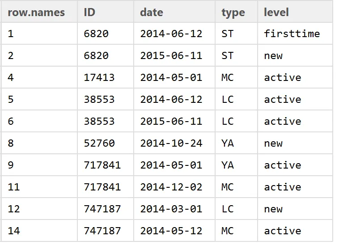Image resolution: width=339 pixels, height=245 pixels.
Task: Click date 2014-12-02 cell
Action: pyautogui.click(x=174, y=187)
